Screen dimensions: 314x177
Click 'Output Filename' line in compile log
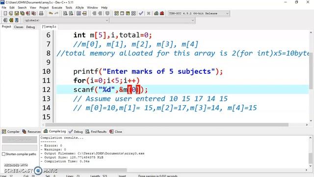click(92, 153)
